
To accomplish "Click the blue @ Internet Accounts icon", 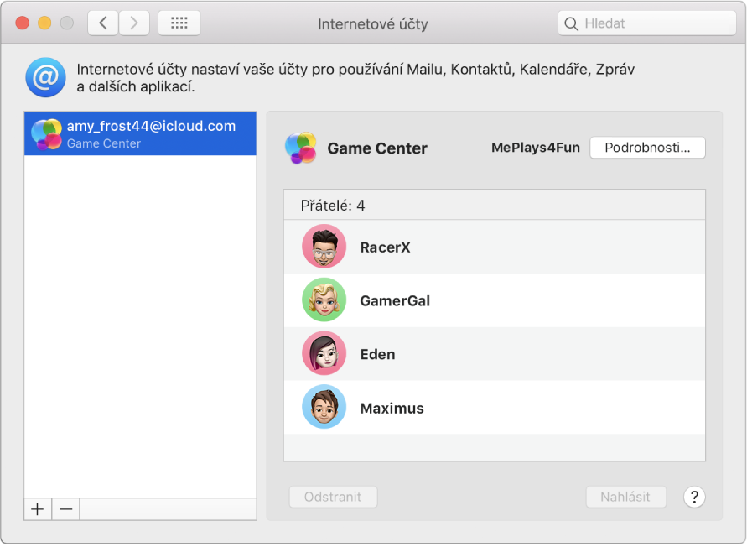I will [45, 77].
